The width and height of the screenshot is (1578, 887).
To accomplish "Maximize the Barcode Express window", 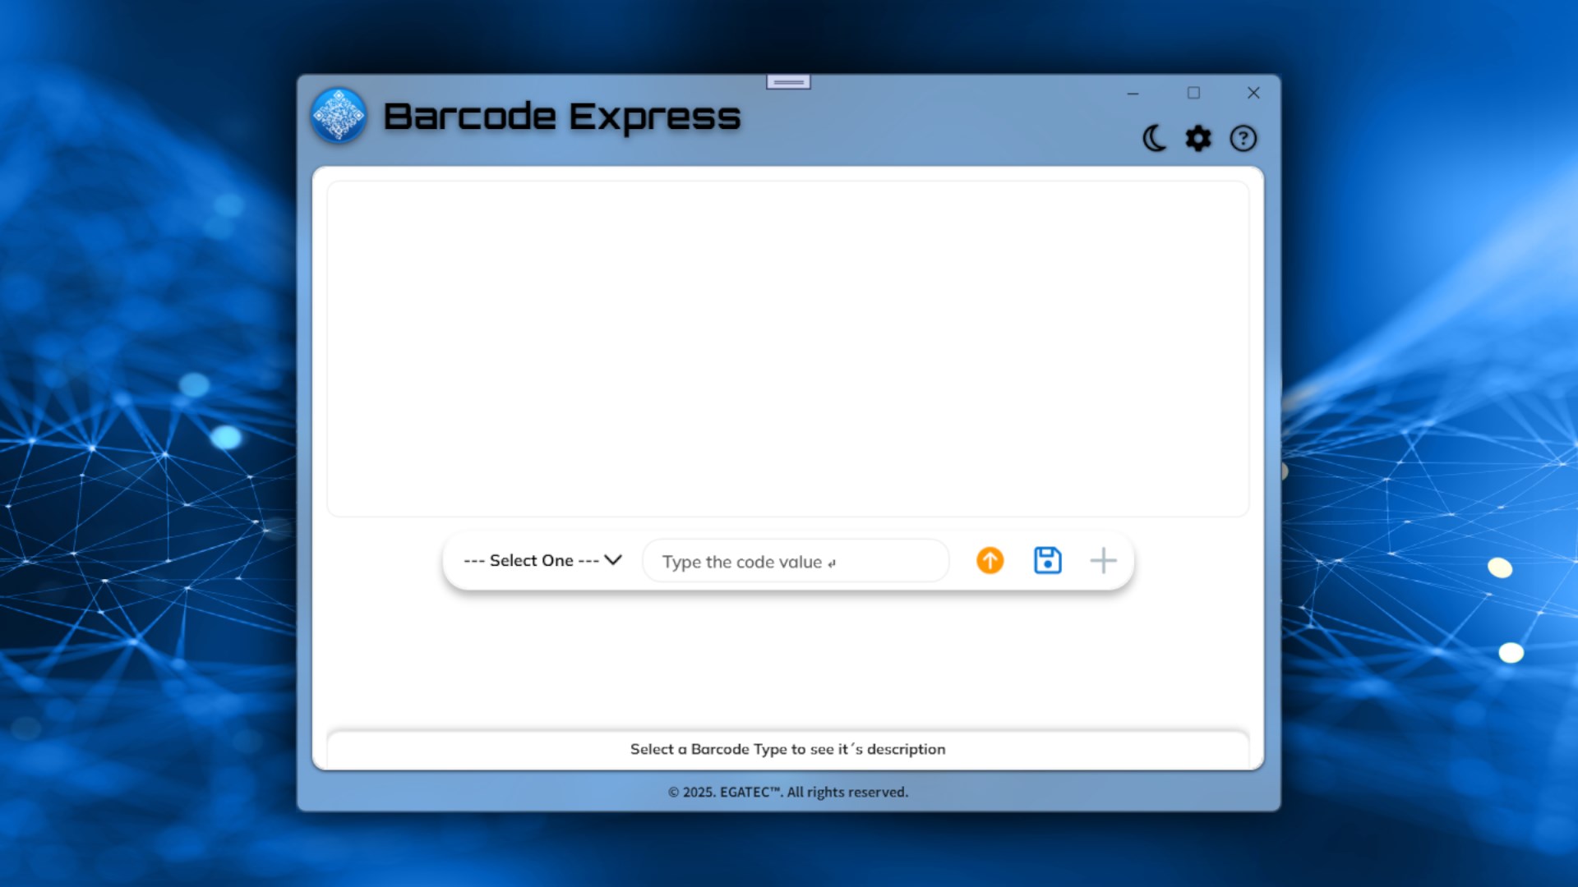I will pos(1193,94).
